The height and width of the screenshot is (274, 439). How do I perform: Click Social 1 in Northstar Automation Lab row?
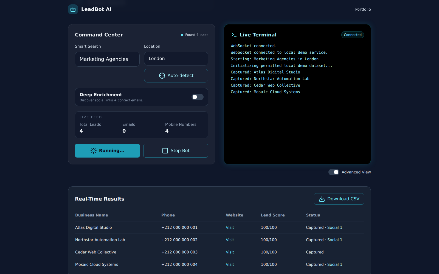click(x=335, y=240)
